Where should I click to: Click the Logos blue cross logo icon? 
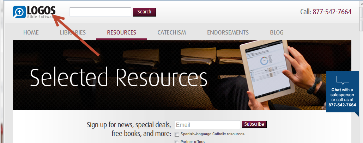[19, 12]
